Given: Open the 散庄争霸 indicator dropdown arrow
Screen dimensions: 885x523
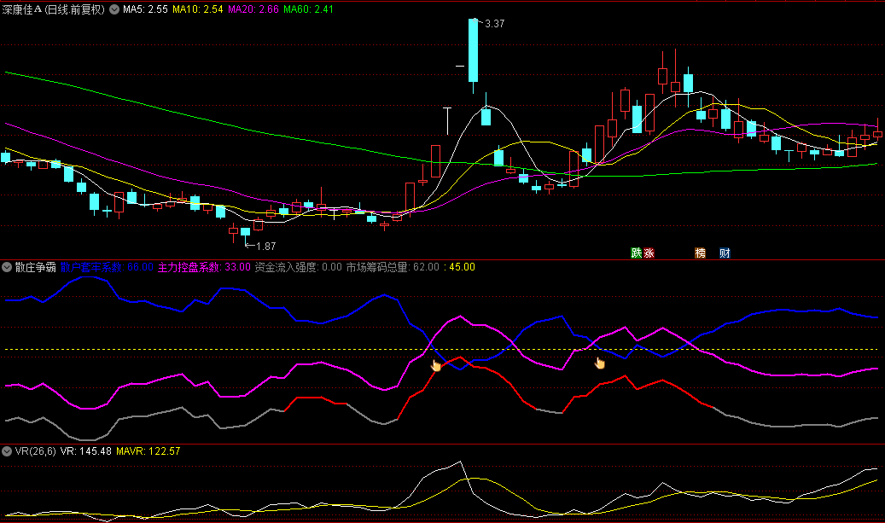Looking at the screenshot, I should (x=7, y=267).
